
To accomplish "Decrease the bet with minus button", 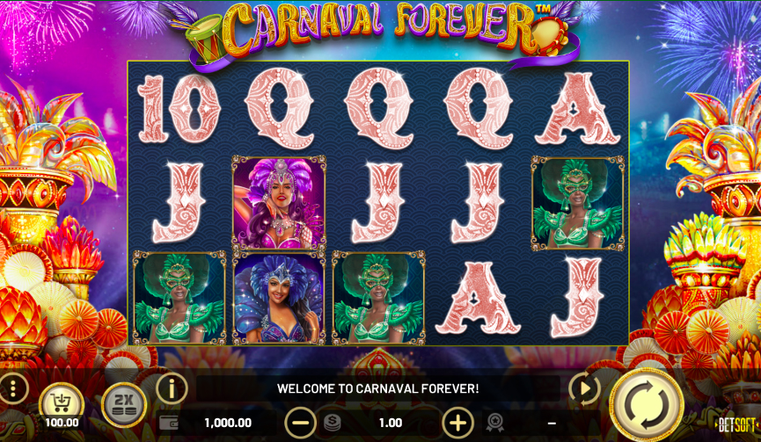I will tap(300, 423).
